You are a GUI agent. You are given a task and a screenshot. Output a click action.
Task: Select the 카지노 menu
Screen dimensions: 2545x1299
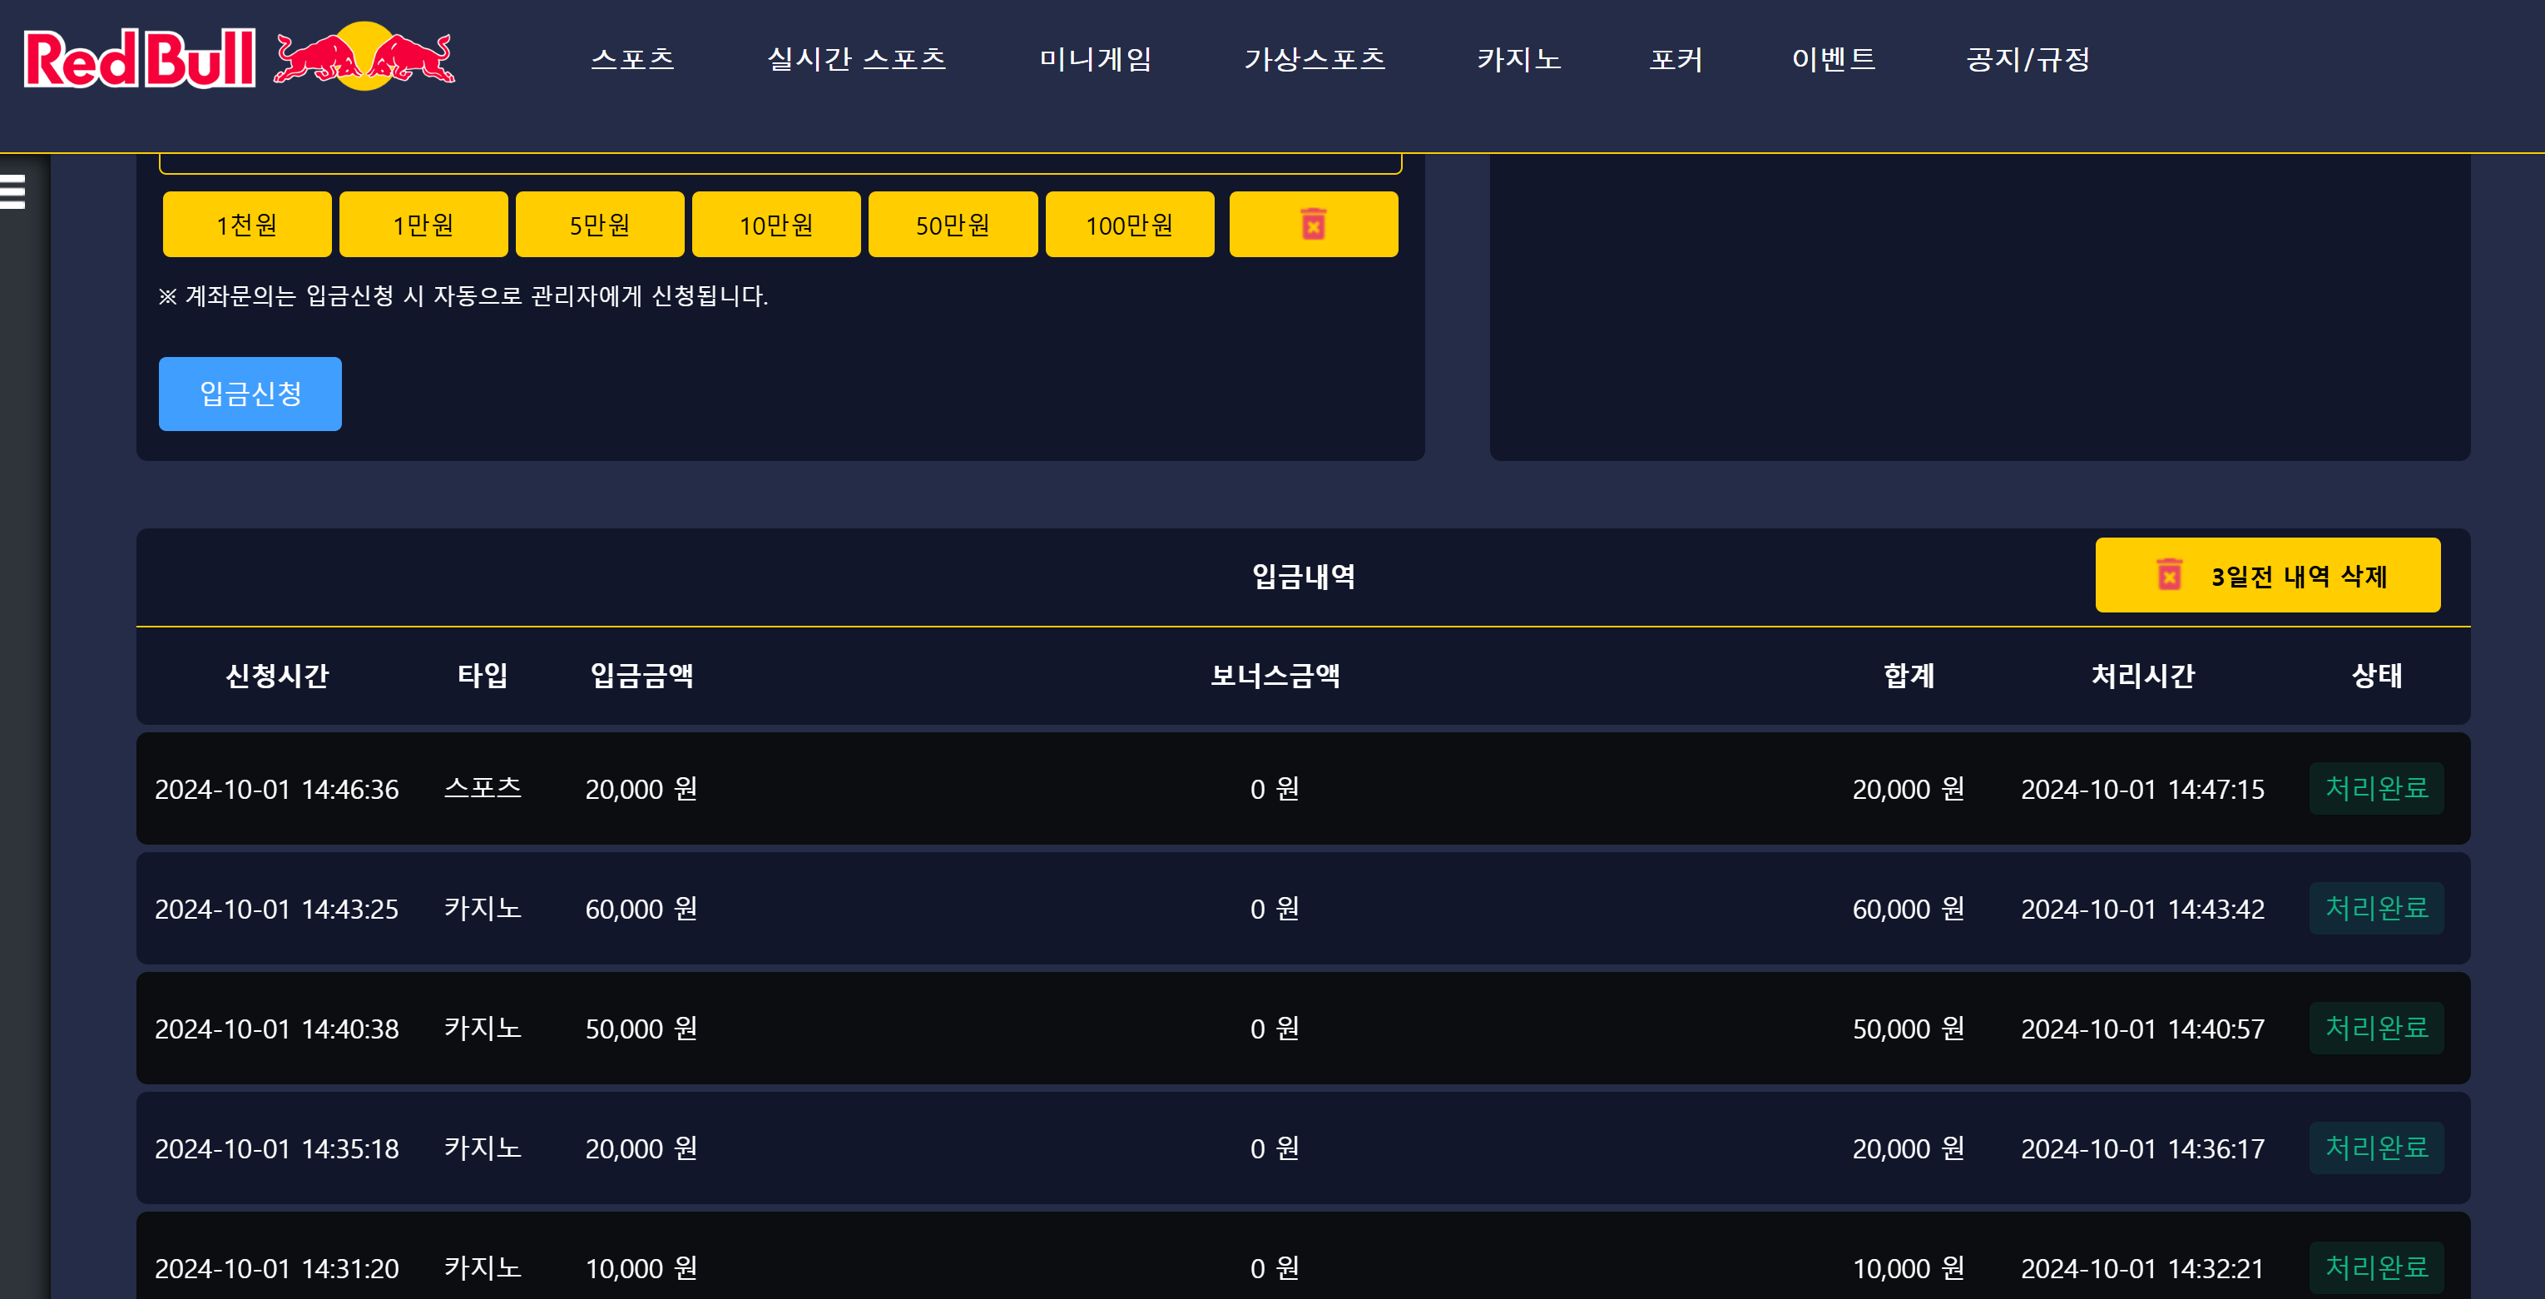tap(1518, 59)
